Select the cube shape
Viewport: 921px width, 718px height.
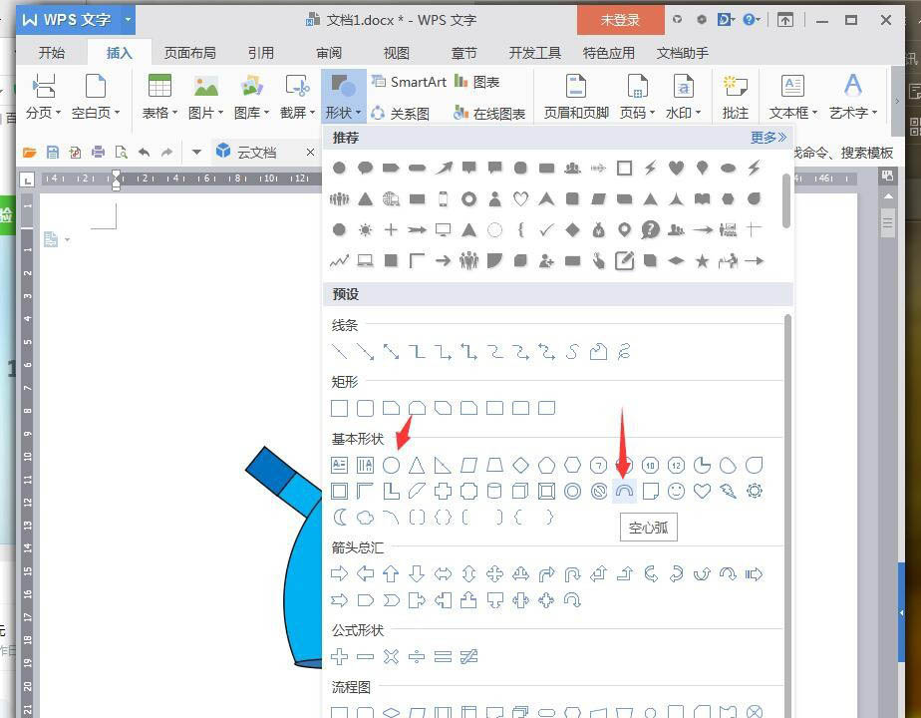(x=520, y=492)
